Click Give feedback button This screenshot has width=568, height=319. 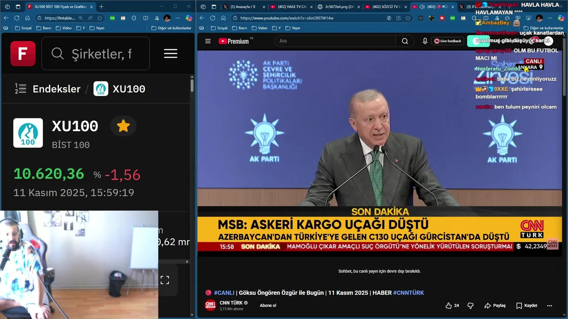point(448,41)
